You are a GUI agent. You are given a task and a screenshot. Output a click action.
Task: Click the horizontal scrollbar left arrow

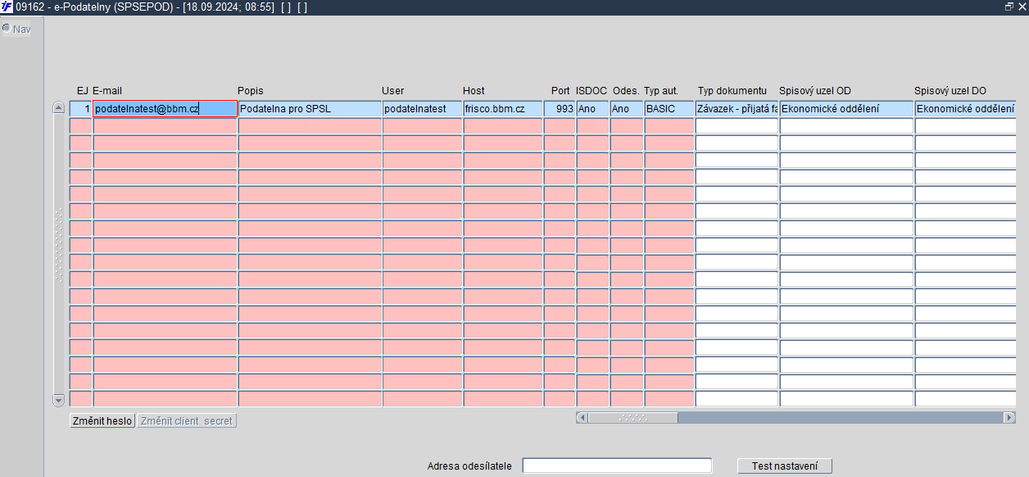tap(582, 417)
